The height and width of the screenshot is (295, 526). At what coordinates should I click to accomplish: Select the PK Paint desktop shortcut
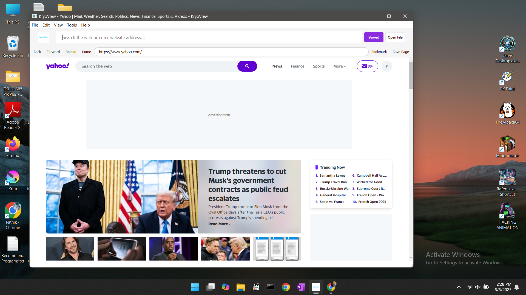click(x=507, y=81)
